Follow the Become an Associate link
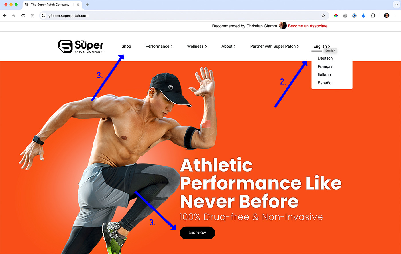The height and width of the screenshot is (254, 401). pos(308,26)
